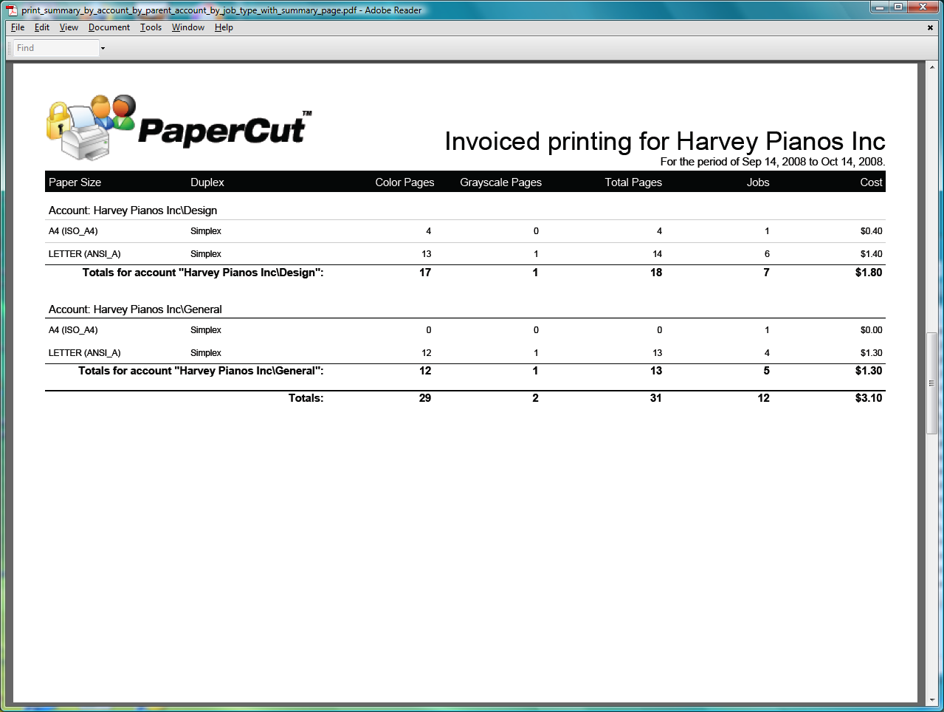Click the 'Grayscale Pages' column header
Viewport: 944px width, 712px height.
pyautogui.click(x=500, y=182)
